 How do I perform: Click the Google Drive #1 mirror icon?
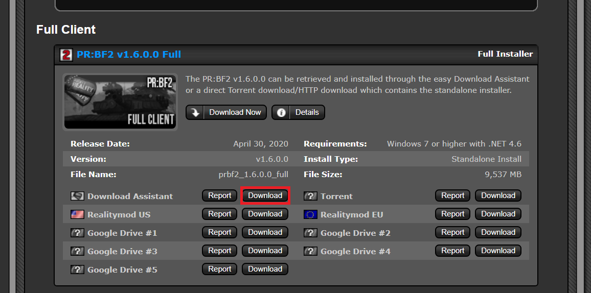pyautogui.click(x=77, y=233)
